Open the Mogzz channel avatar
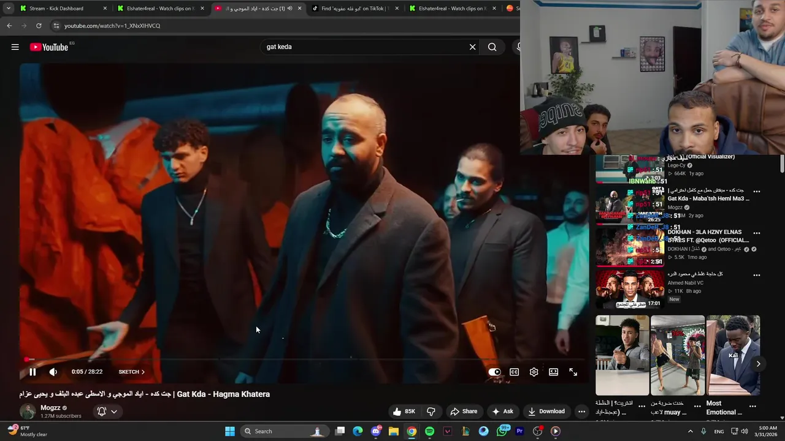 [28, 412]
